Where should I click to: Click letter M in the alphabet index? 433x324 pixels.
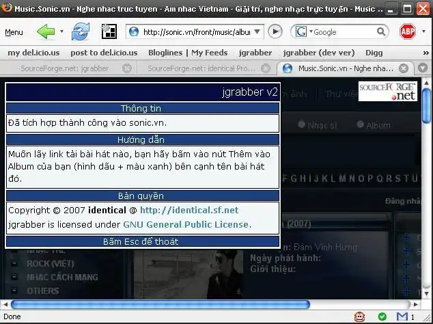click(x=343, y=178)
